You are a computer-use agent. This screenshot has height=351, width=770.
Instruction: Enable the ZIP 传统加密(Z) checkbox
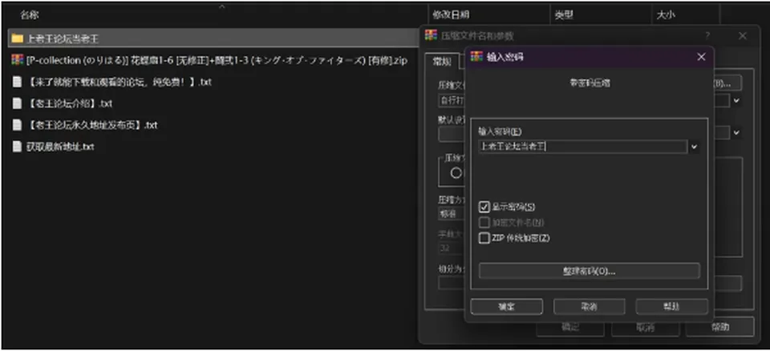coord(484,238)
